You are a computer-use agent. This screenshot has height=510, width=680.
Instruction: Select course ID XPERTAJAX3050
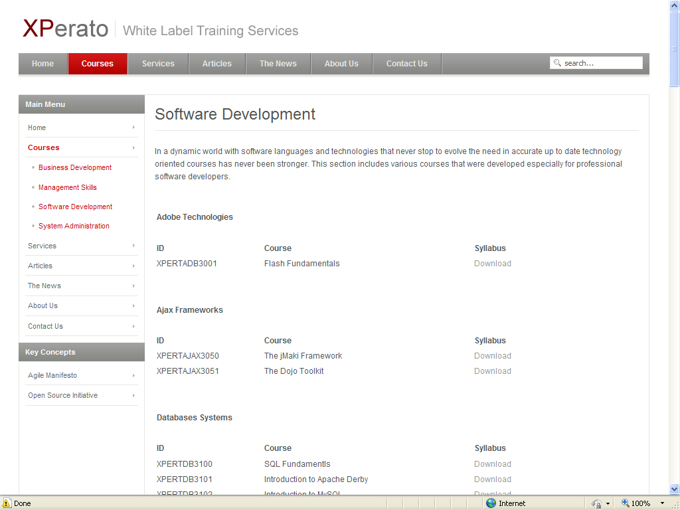[x=188, y=356]
